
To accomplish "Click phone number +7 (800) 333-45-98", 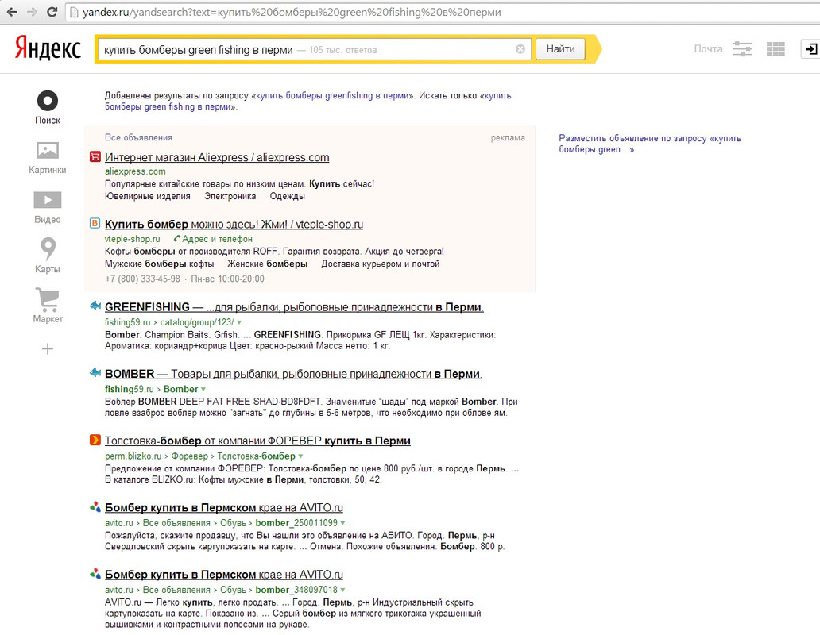I will pos(142,279).
